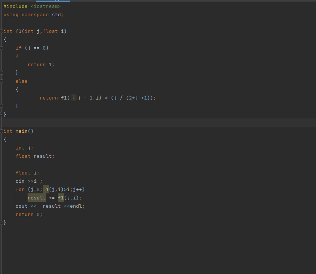Click the cin keyword
The height and width of the screenshot is (274, 316).
point(20,181)
